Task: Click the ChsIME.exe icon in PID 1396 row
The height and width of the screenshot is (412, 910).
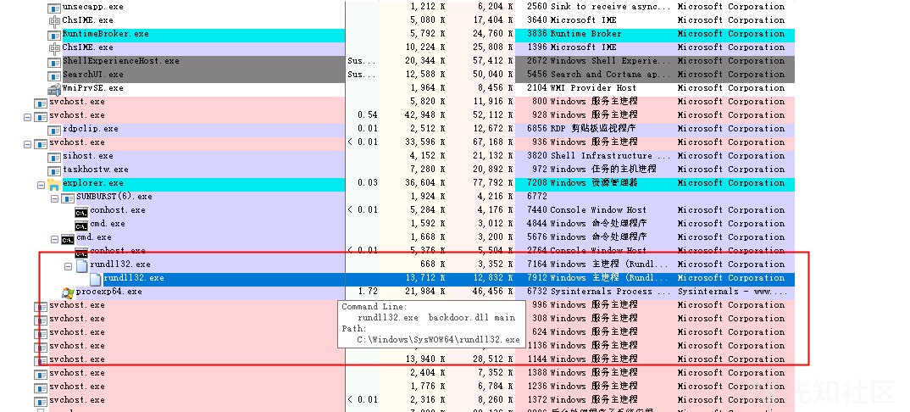Action: (x=54, y=48)
